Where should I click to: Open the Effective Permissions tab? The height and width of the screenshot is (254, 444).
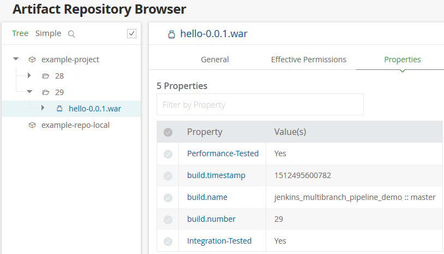coord(309,60)
